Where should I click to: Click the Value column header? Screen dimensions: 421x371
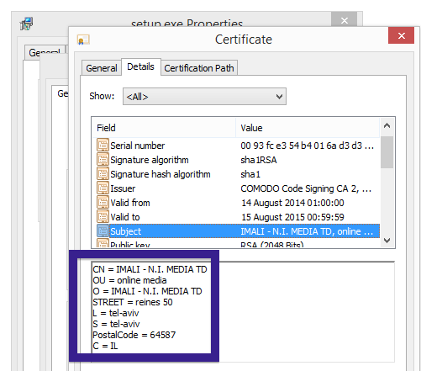pos(308,128)
